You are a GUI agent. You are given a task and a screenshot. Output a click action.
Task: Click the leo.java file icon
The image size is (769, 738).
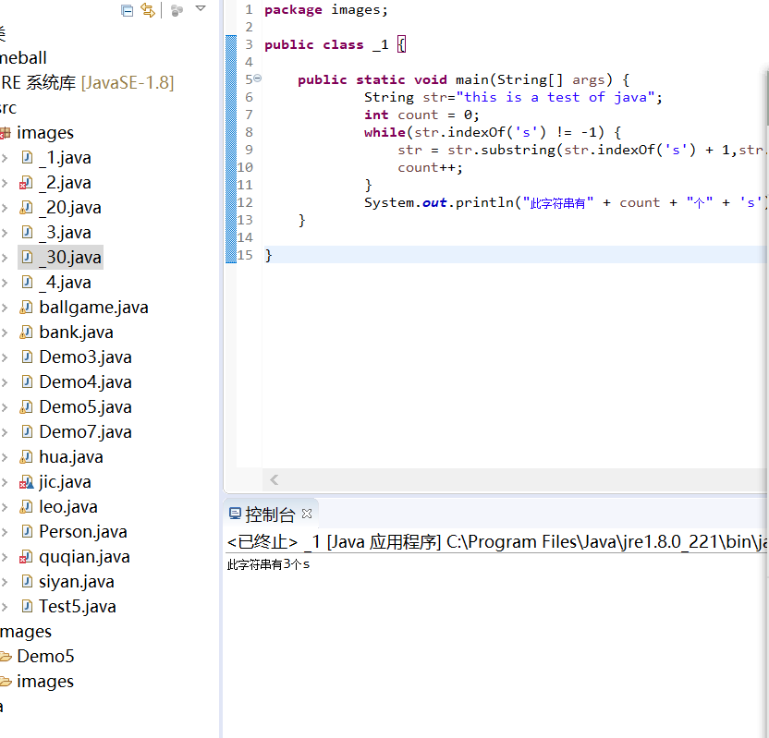26,507
